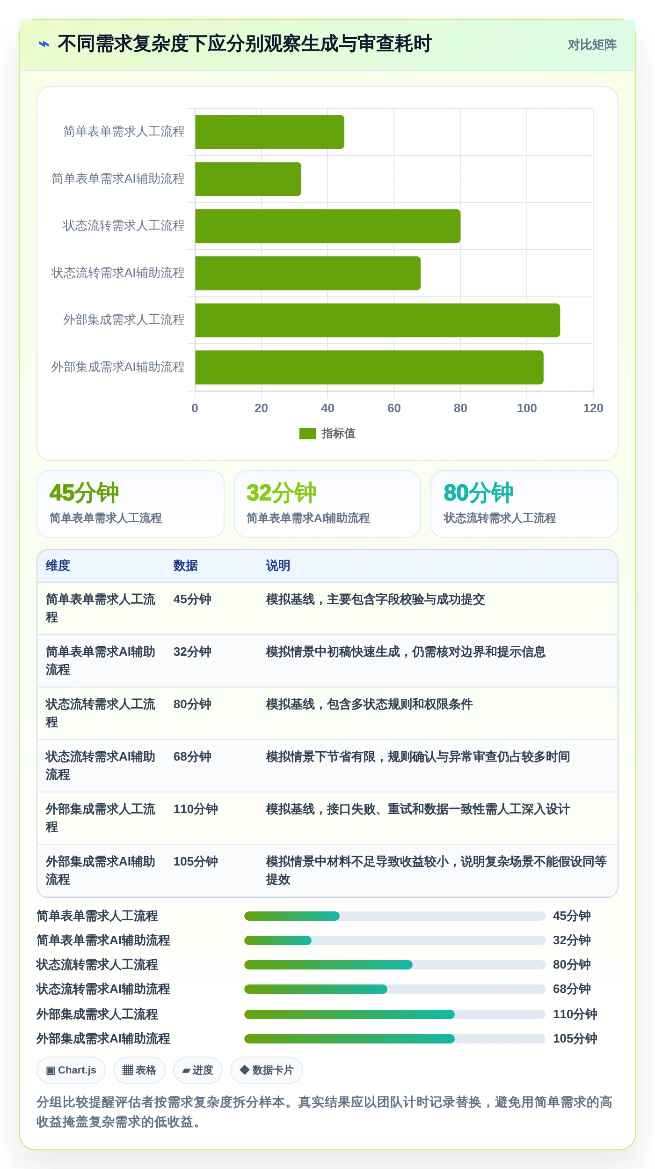Click the 状态流转需求AI辅助流程 chart bar
The image size is (655, 1169).
(308, 273)
